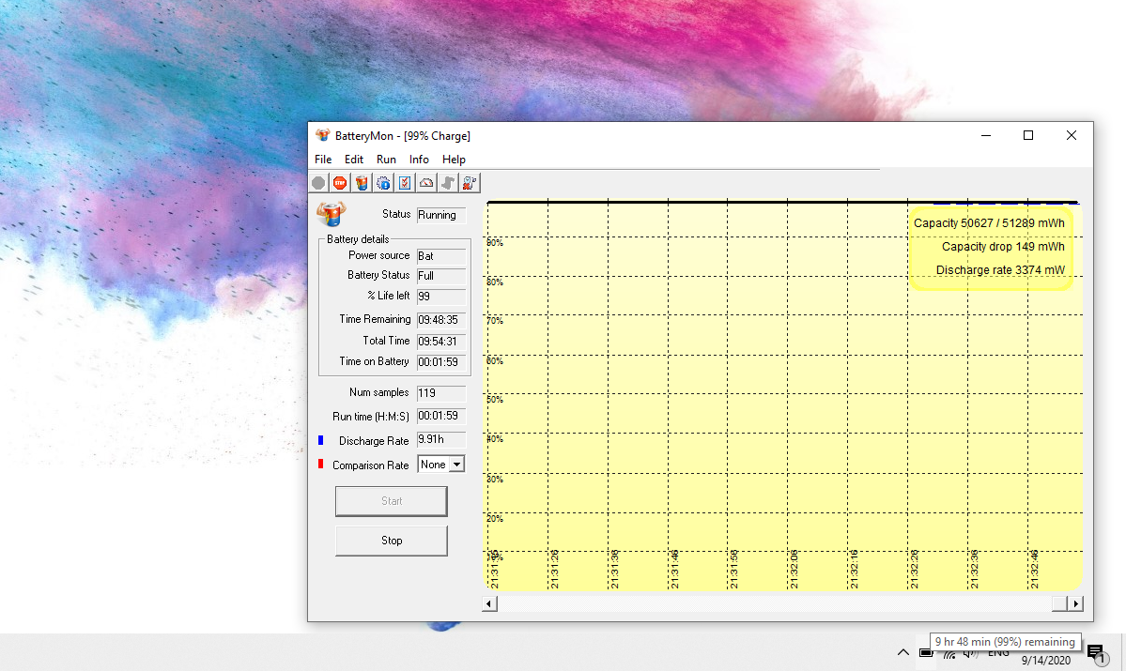Click the red Comparison Rate color marker
The height and width of the screenshot is (671, 1126).
pyautogui.click(x=320, y=465)
